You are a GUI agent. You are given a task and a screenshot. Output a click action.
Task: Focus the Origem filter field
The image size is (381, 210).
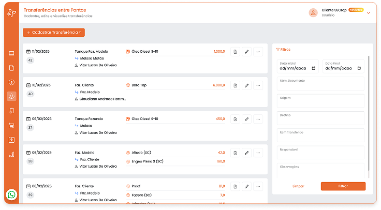[320, 101]
